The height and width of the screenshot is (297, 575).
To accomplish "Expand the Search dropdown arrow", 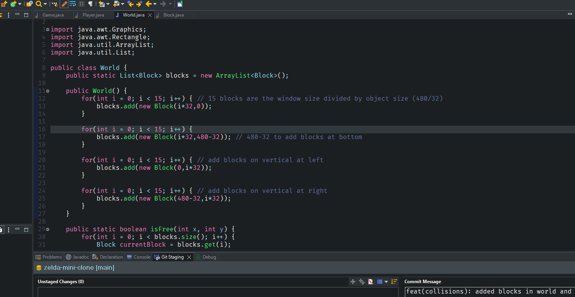I will tap(45, 4).
